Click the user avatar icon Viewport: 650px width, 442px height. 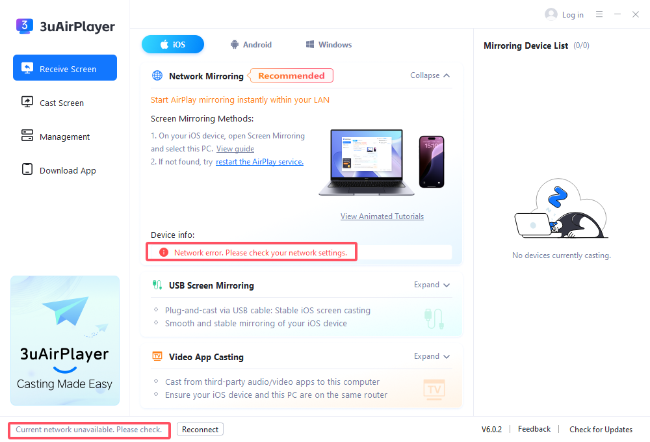(x=551, y=14)
